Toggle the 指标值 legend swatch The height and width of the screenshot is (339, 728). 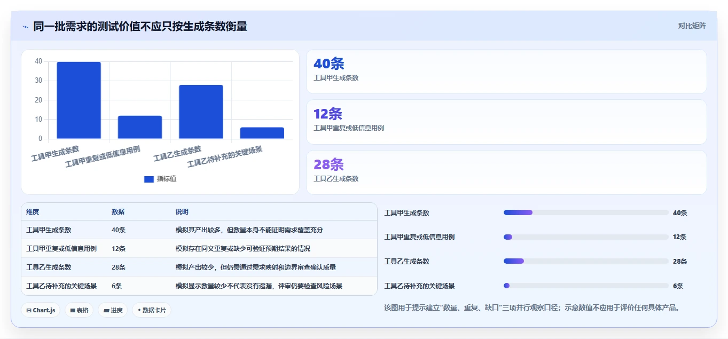(149, 179)
